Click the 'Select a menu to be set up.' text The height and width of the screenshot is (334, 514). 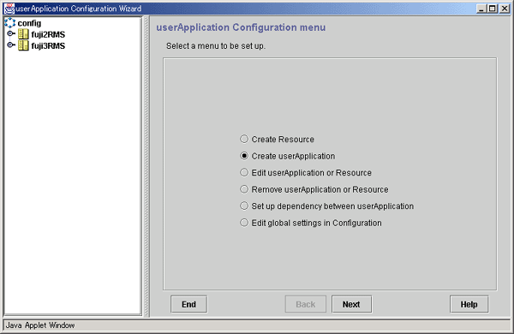[216, 46]
